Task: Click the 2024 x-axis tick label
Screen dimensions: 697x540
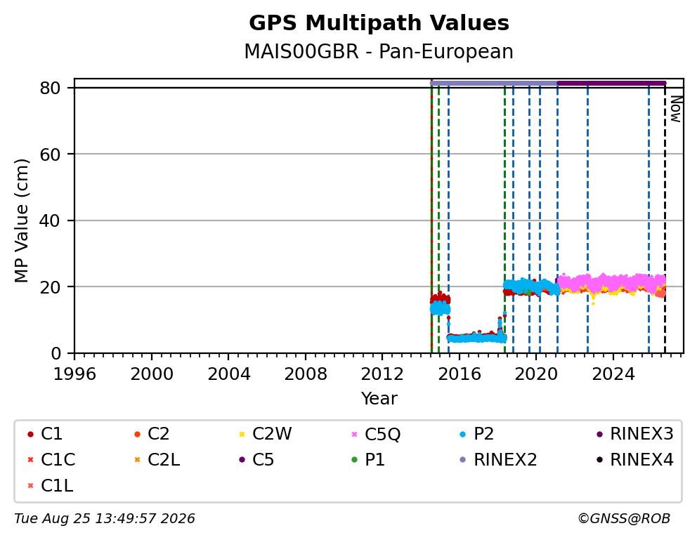Action: (613, 374)
